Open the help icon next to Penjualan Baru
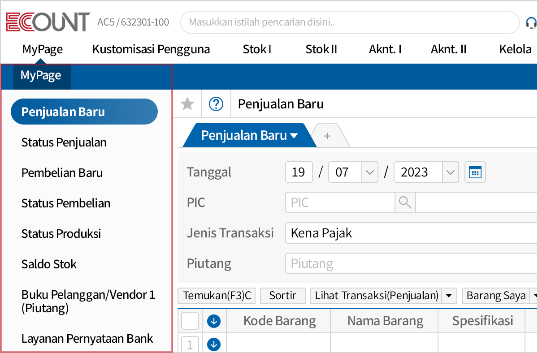Image resolution: width=538 pixels, height=353 pixels. click(216, 103)
